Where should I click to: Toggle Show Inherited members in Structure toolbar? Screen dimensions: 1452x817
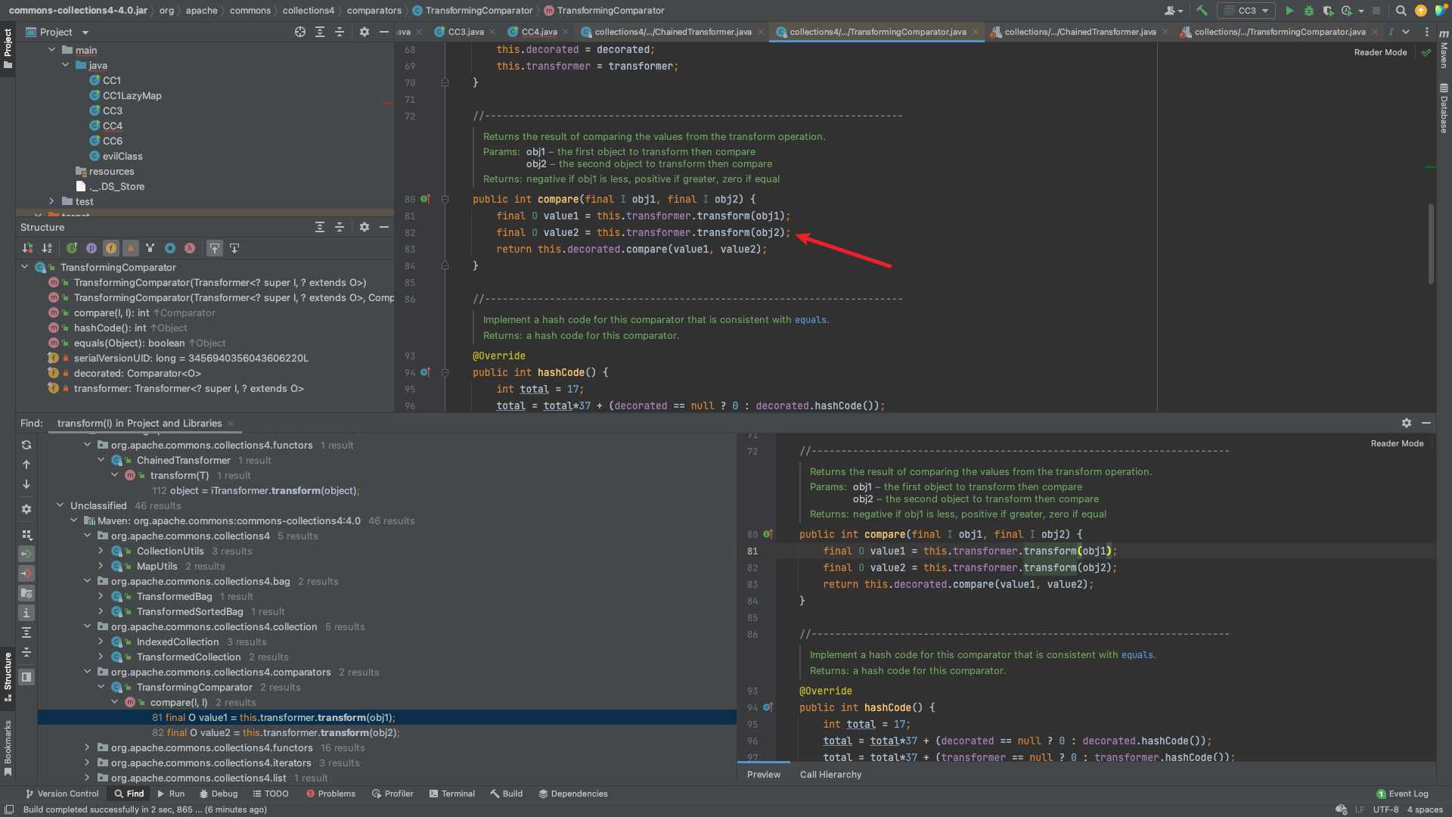72,248
